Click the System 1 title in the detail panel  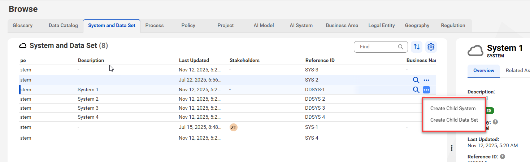point(505,48)
